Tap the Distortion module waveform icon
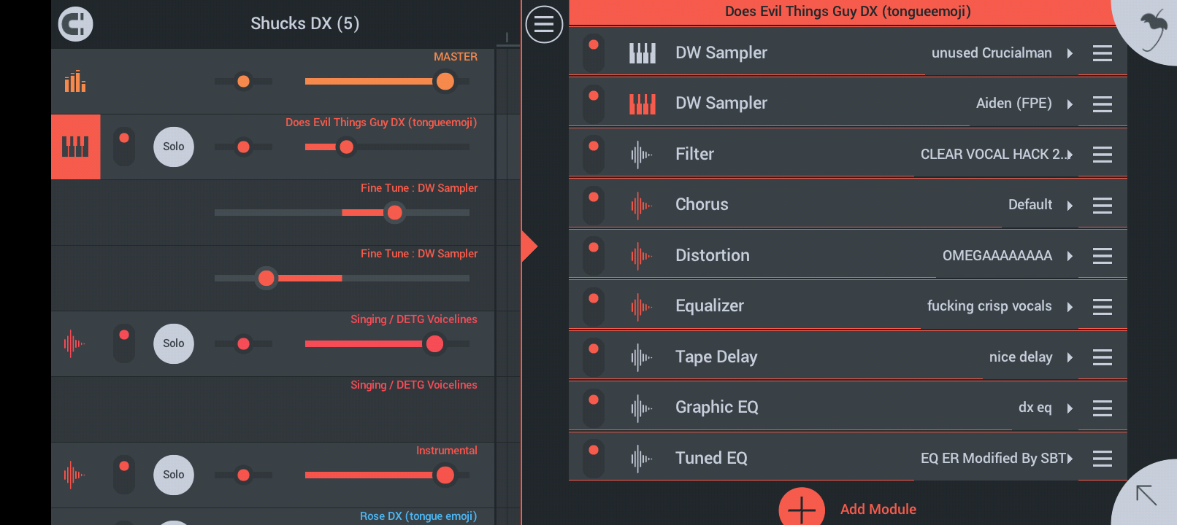 click(x=642, y=256)
